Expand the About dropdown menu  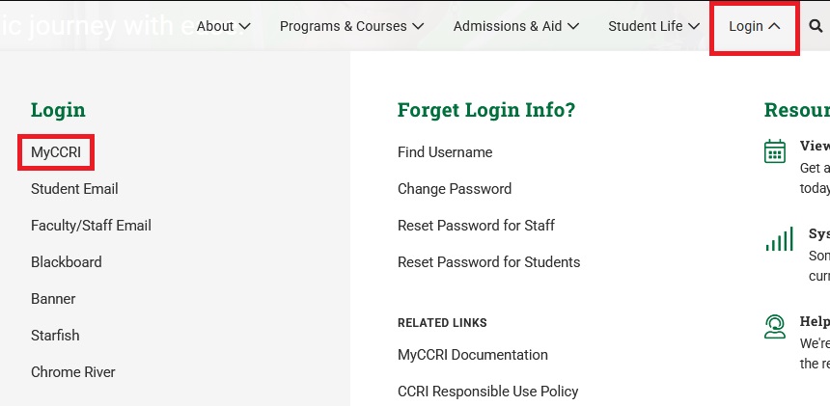223,26
